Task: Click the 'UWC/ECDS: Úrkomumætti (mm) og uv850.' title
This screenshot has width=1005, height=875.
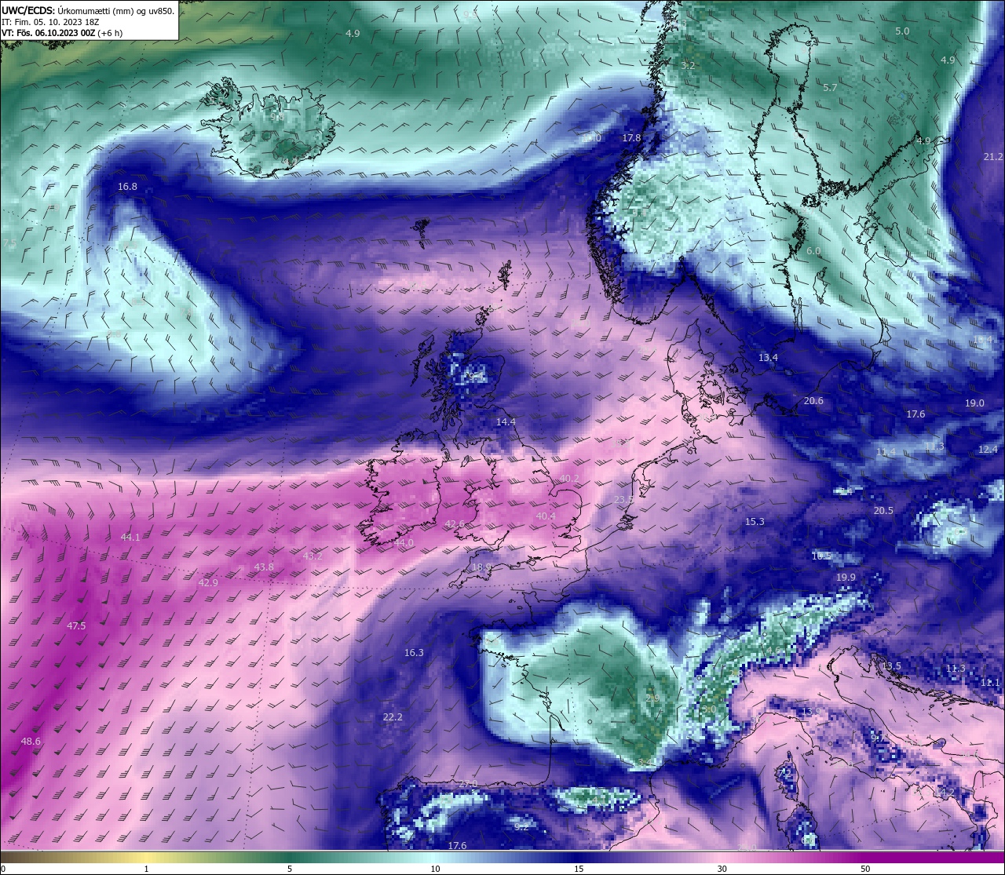Action: [88, 11]
